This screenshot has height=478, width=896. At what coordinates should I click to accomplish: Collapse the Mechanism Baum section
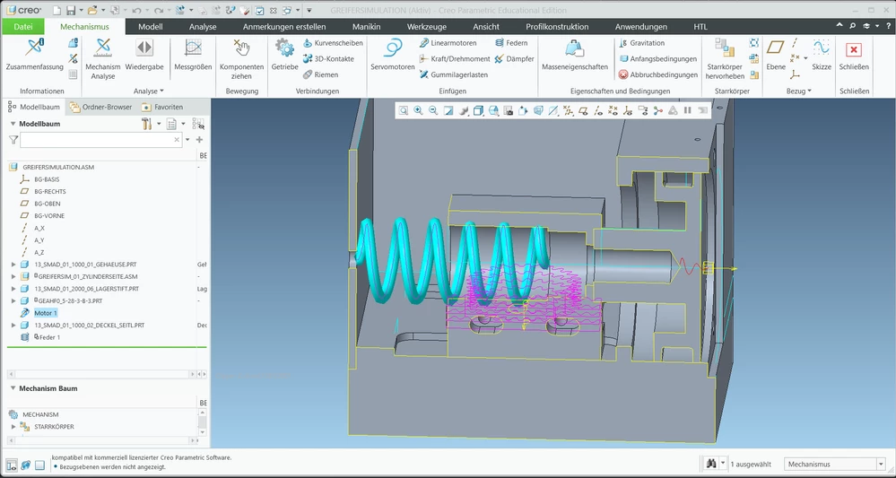13,388
